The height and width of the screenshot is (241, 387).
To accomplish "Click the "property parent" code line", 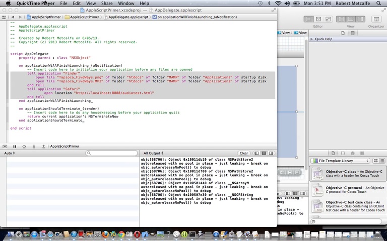I will 54,58.
